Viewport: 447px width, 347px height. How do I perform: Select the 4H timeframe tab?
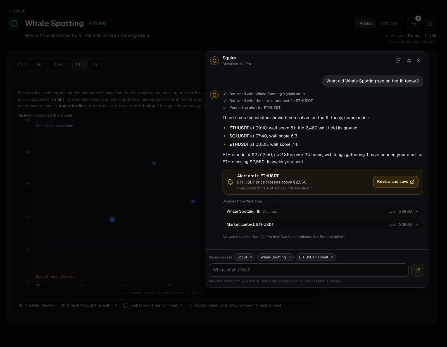[98, 64]
